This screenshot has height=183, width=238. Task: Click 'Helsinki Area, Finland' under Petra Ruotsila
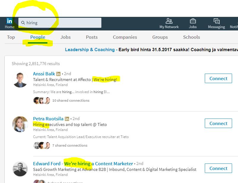[x=50, y=130]
